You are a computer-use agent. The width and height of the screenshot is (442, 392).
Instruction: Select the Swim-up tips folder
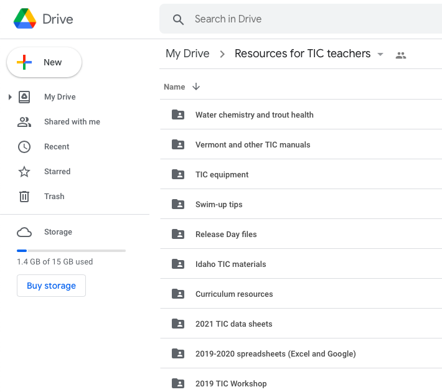coord(301,204)
